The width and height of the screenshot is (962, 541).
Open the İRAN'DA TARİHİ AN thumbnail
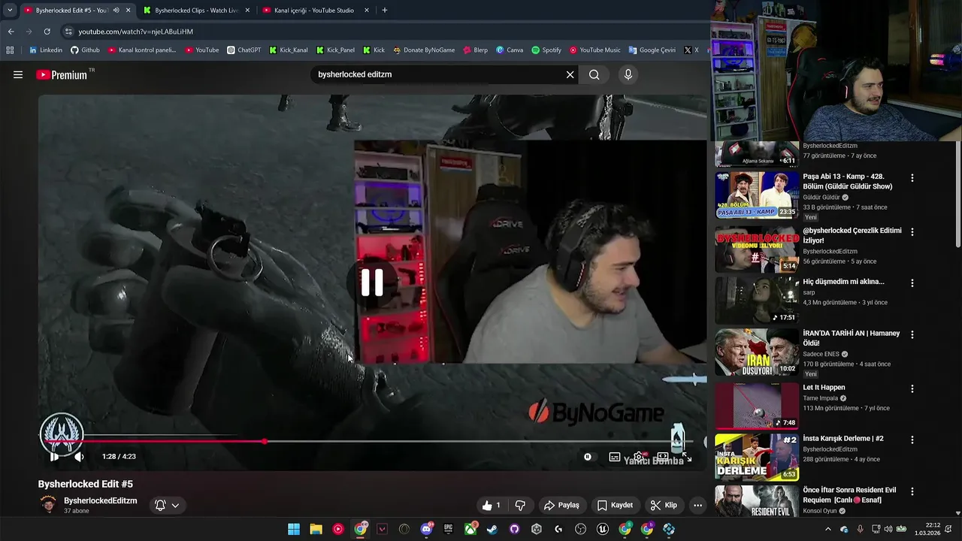[757, 352]
